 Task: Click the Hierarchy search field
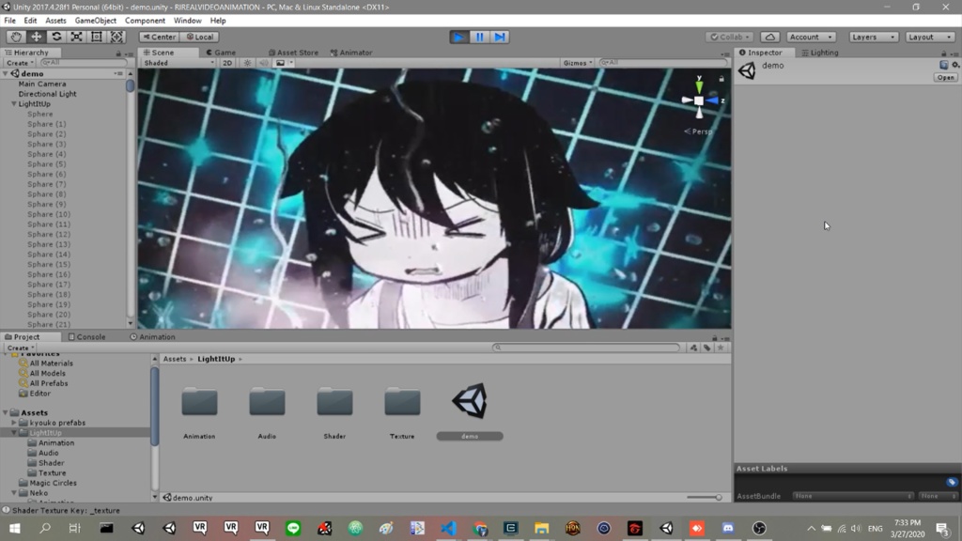point(83,63)
